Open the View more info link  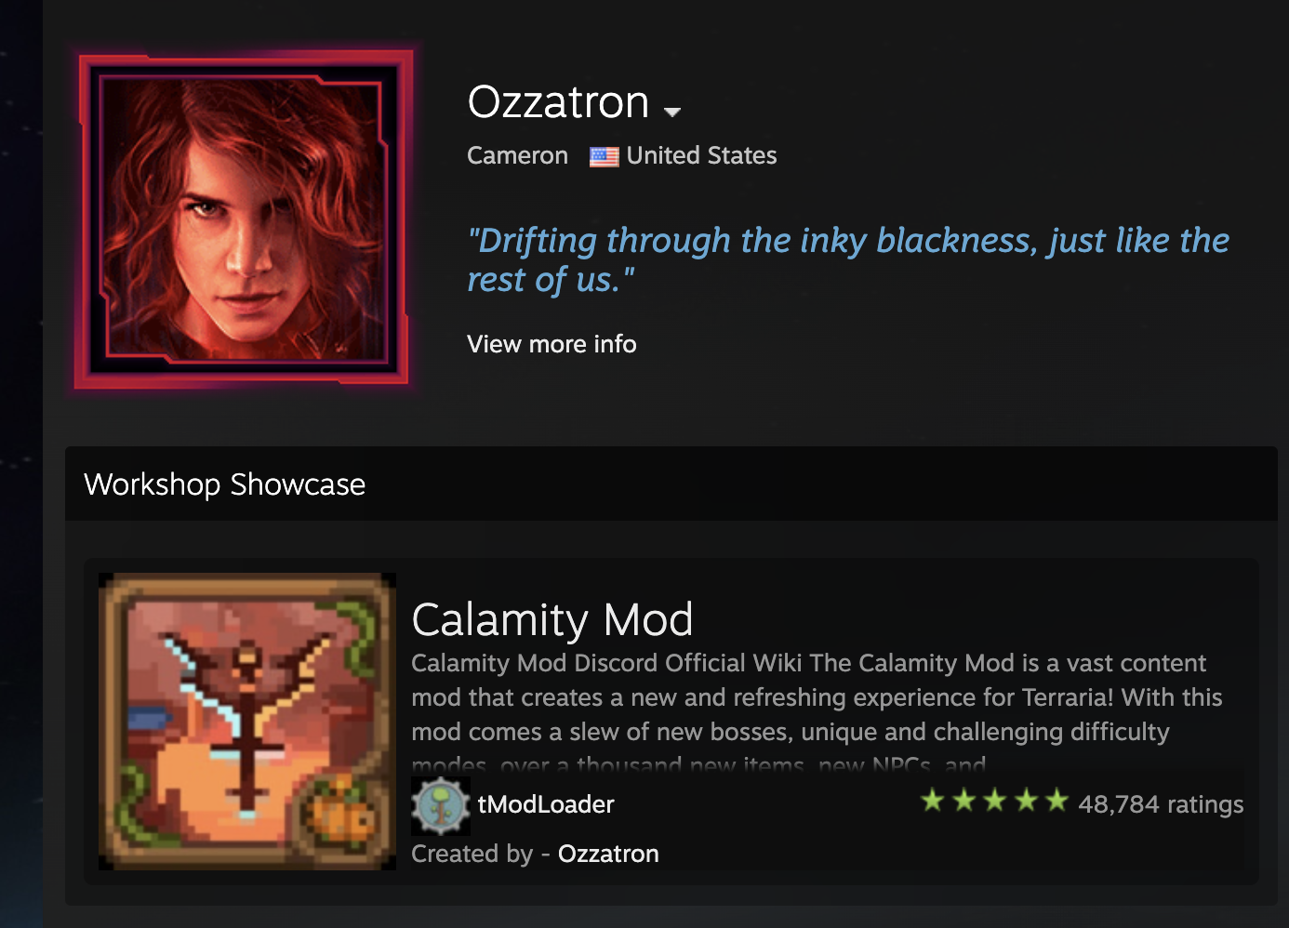coord(551,344)
